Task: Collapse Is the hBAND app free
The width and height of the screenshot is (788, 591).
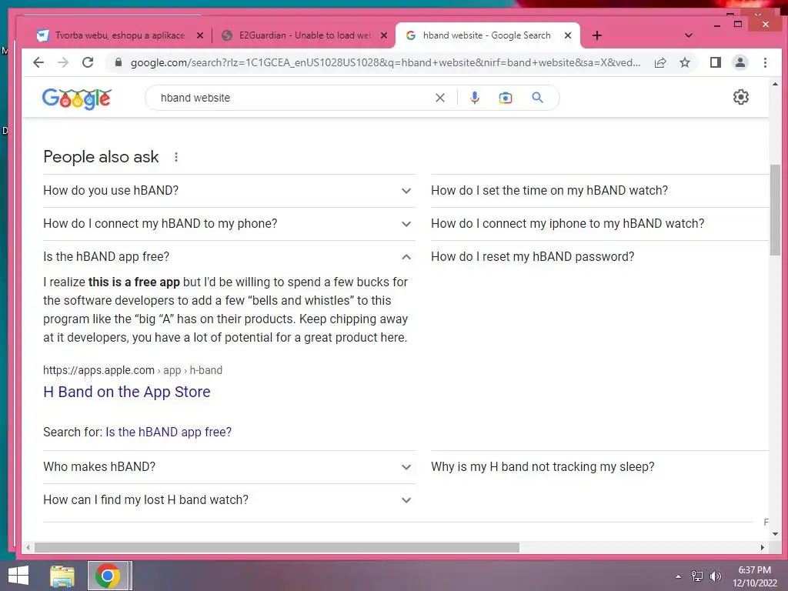Action: click(229, 257)
